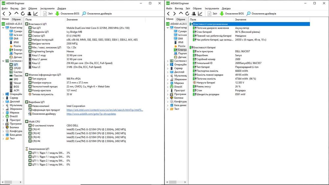Viewport: 329px width, 185px height.
Task: Expand Системна плата node in right tree
Action: point(168,61)
